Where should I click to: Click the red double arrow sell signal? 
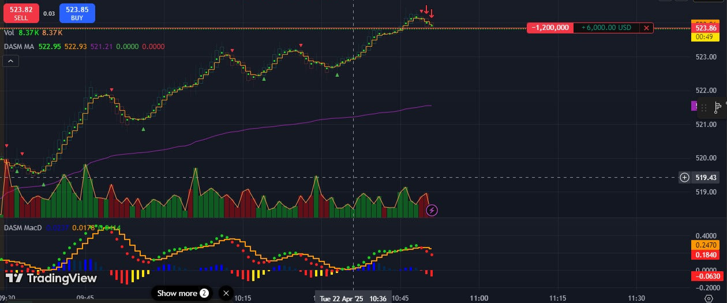pos(428,11)
